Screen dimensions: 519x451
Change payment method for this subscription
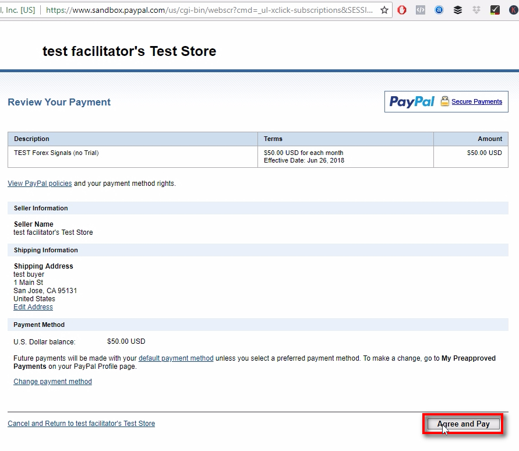[x=52, y=381]
